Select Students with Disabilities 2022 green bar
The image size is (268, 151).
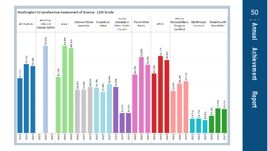218,120
